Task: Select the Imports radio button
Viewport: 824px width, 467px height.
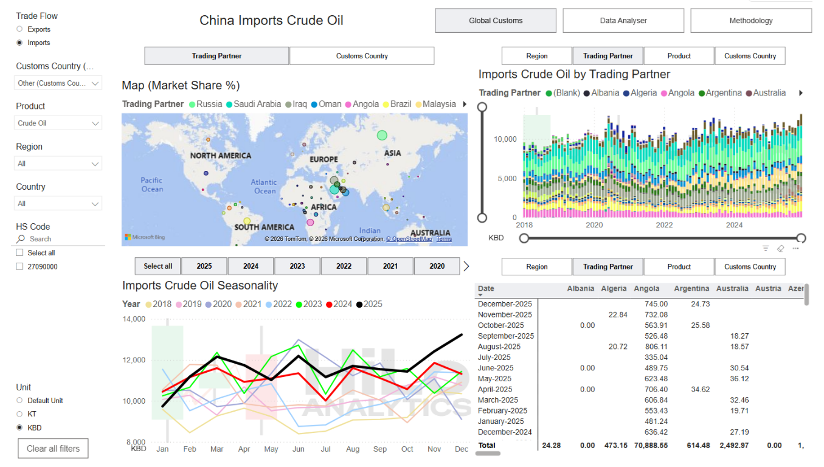Action: [x=19, y=43]
